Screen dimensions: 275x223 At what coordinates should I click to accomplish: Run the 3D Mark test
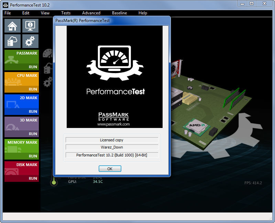click(33, 134)
